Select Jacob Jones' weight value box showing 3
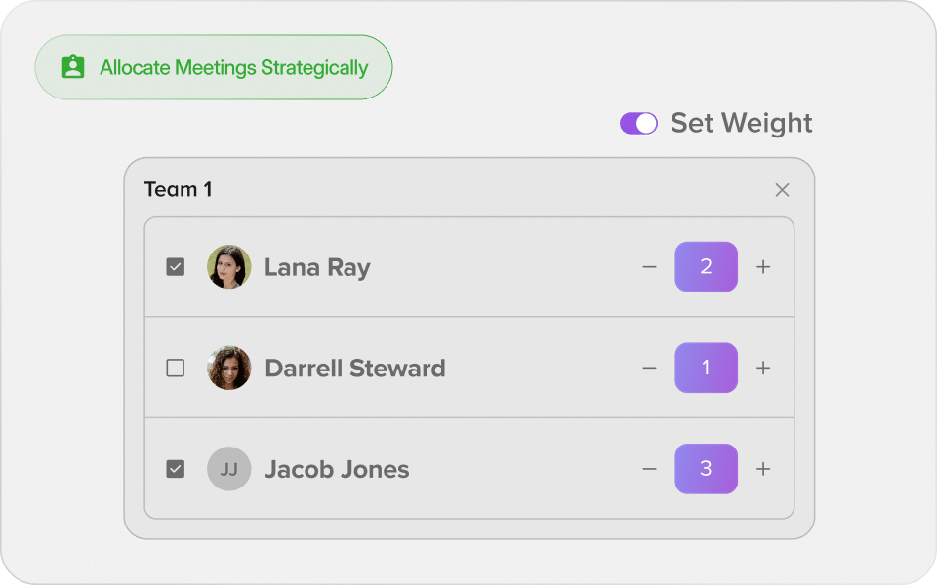 pyautogui.click(x=706, y=469)
